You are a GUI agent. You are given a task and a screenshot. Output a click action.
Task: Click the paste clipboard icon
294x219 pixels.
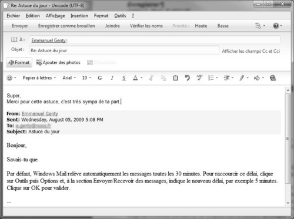click(175, 78)
